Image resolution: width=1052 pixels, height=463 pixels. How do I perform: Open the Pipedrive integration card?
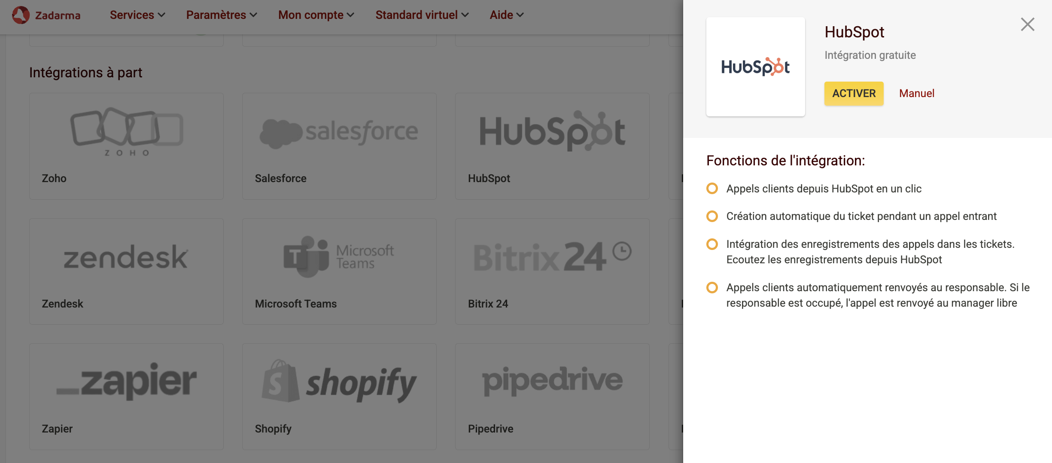tap(552, 396)
